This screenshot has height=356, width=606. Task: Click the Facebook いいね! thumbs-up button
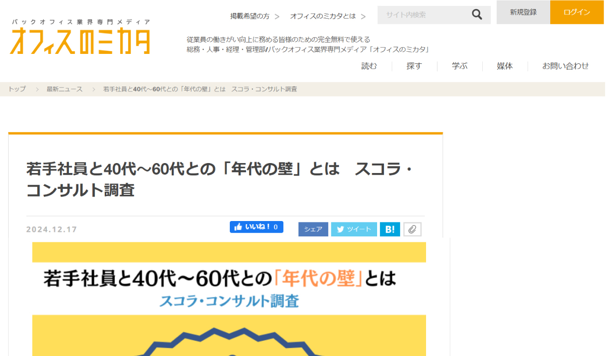pyautogui.click(x=257, y=227)
